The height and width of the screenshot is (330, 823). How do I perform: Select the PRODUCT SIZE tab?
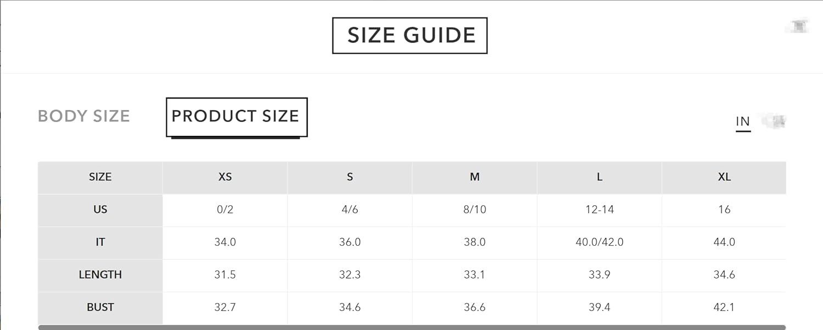236,117
